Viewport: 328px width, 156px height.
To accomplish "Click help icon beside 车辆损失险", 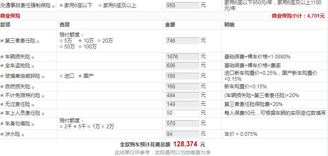I will (33, 58).
